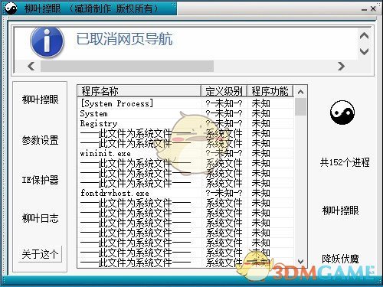The height and width of the screenshot is (287, 383).
Task: Click the ?-未知-? cell of the fontdrvhost.exe row
Action: (224, 193)
